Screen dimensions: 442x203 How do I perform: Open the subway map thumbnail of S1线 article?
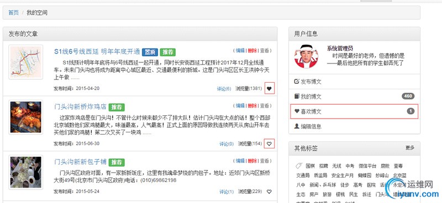pos(25,62)
